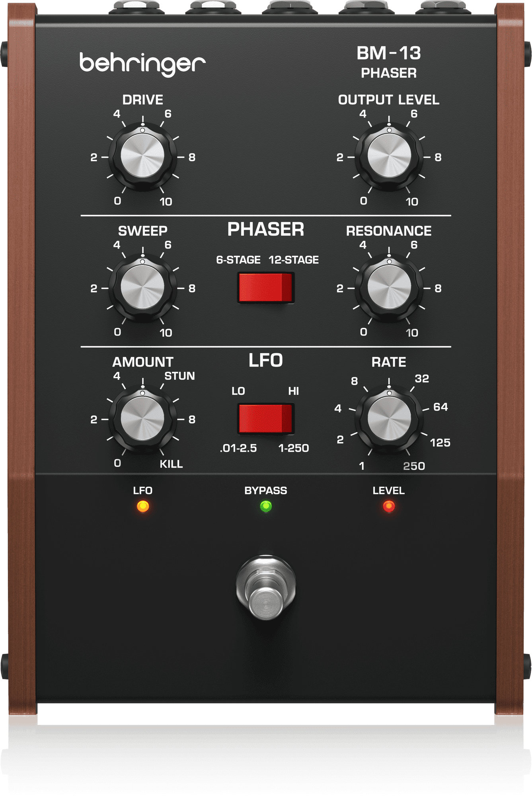The width and height of the screenshot is (532, 796).
Task: Click the OUTPUT LEVEL knob
Action: coord(389,156)
